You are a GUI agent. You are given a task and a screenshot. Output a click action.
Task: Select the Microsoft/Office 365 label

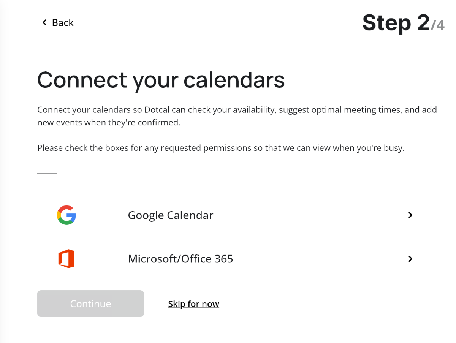180,259
